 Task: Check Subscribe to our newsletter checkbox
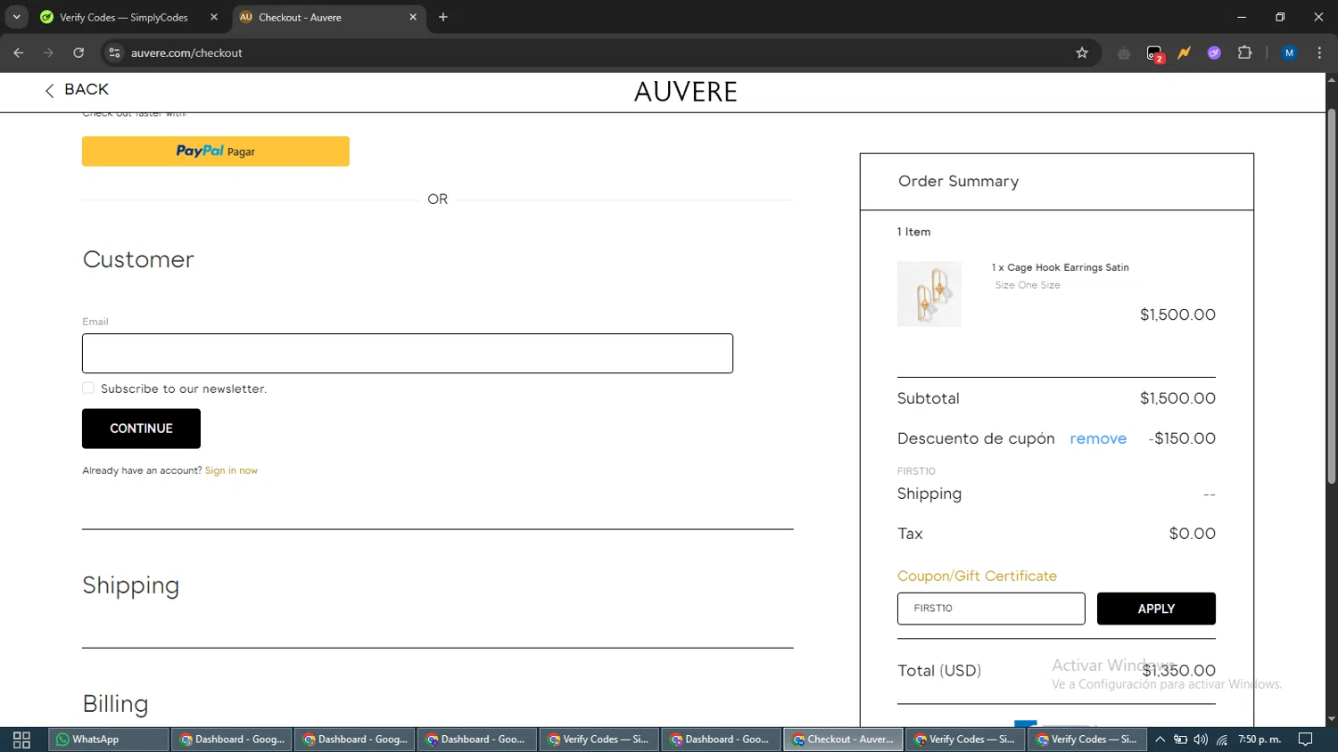(88, 388)
